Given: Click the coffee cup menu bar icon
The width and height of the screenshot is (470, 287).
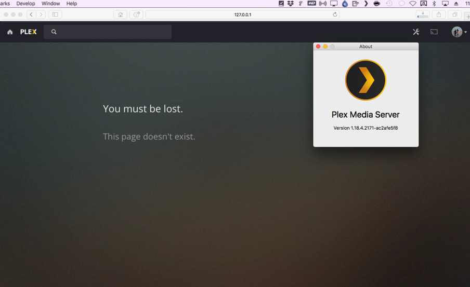Looking at the screenshot, I should [377, 4].
